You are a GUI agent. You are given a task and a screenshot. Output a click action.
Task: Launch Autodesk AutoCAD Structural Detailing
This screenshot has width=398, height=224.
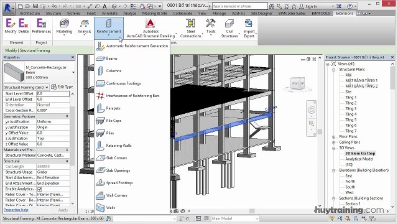tap(150, 29)
